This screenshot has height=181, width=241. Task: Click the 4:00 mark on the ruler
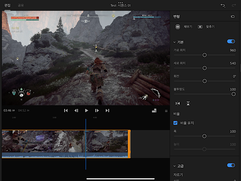(x=95, y=118)
